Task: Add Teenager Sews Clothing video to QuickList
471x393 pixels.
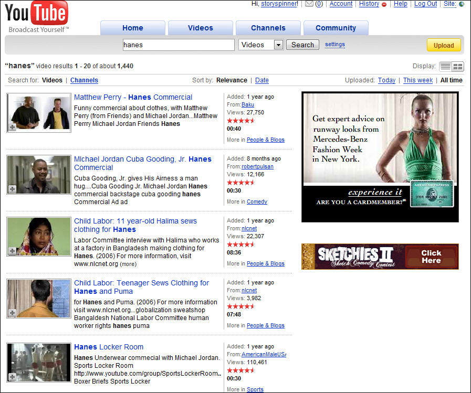Action: tap(12, 313)
